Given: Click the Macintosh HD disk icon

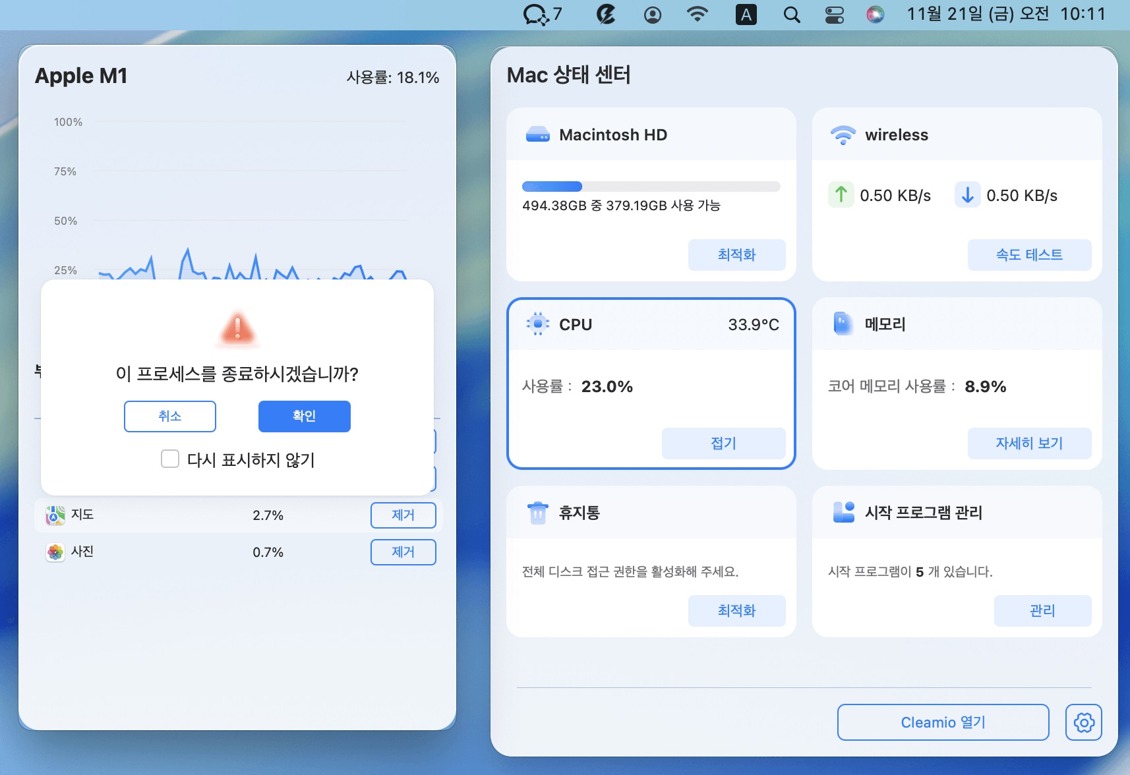Looking at the screenshot, I should click(539, 134).
